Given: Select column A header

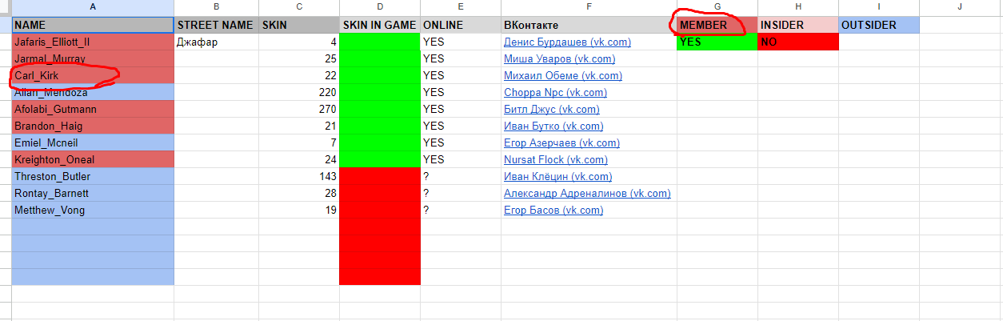Looking at the screenshot, I should click(93, 7).
